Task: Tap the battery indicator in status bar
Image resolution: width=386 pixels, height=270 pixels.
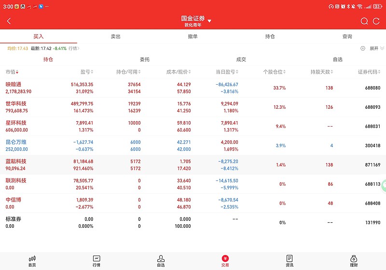Action: point(378,6)
